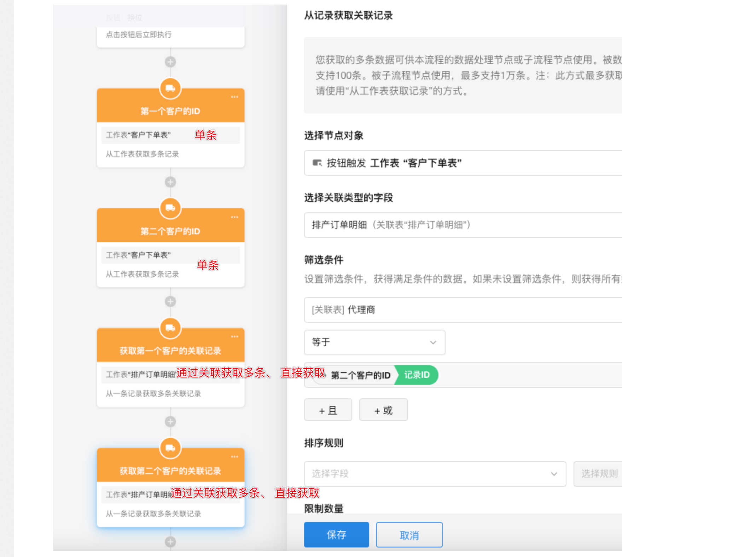The height and width of the screenshot is (557, 756).
Task: Open the 选择字段 sort field dropdown
Action: click(x=435, y=474)
